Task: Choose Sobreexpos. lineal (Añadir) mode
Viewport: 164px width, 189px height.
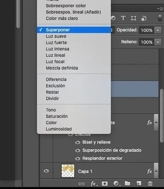Action: 74,12
